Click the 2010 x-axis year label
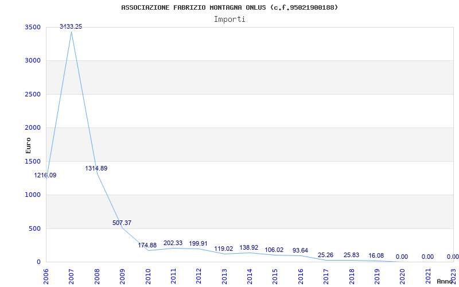 click(x=148, y=276)
